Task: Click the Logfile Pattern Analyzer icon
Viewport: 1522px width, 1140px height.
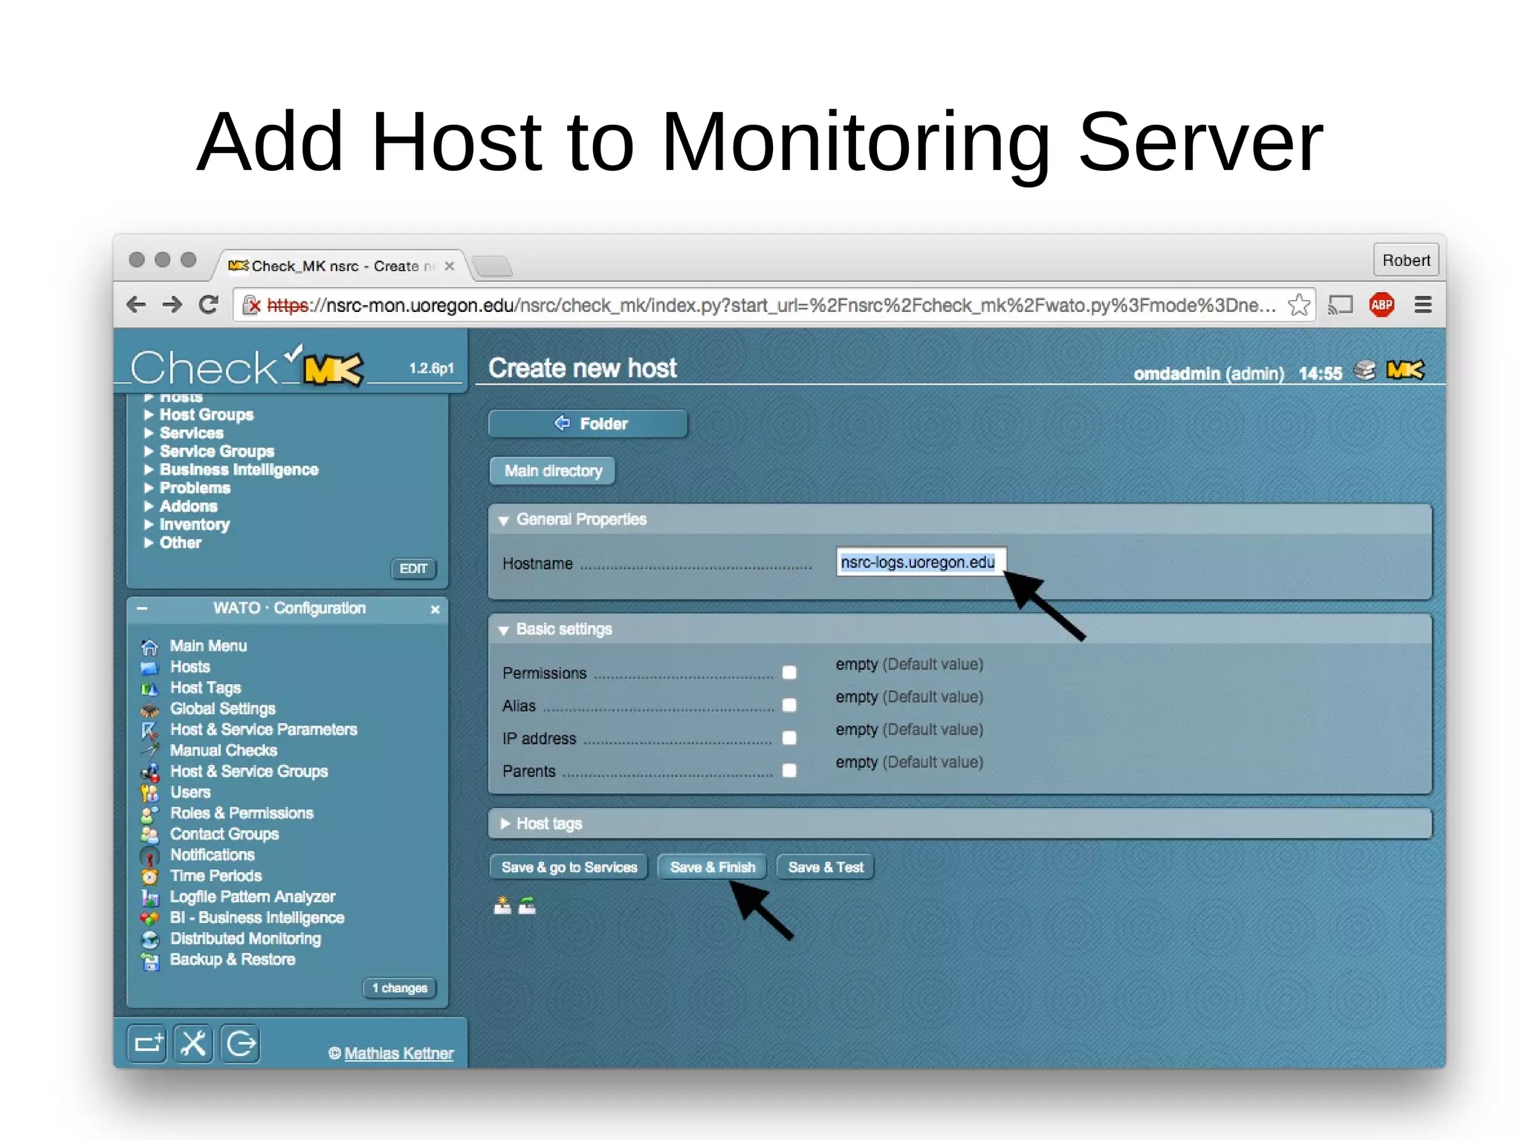Action: 149,897
